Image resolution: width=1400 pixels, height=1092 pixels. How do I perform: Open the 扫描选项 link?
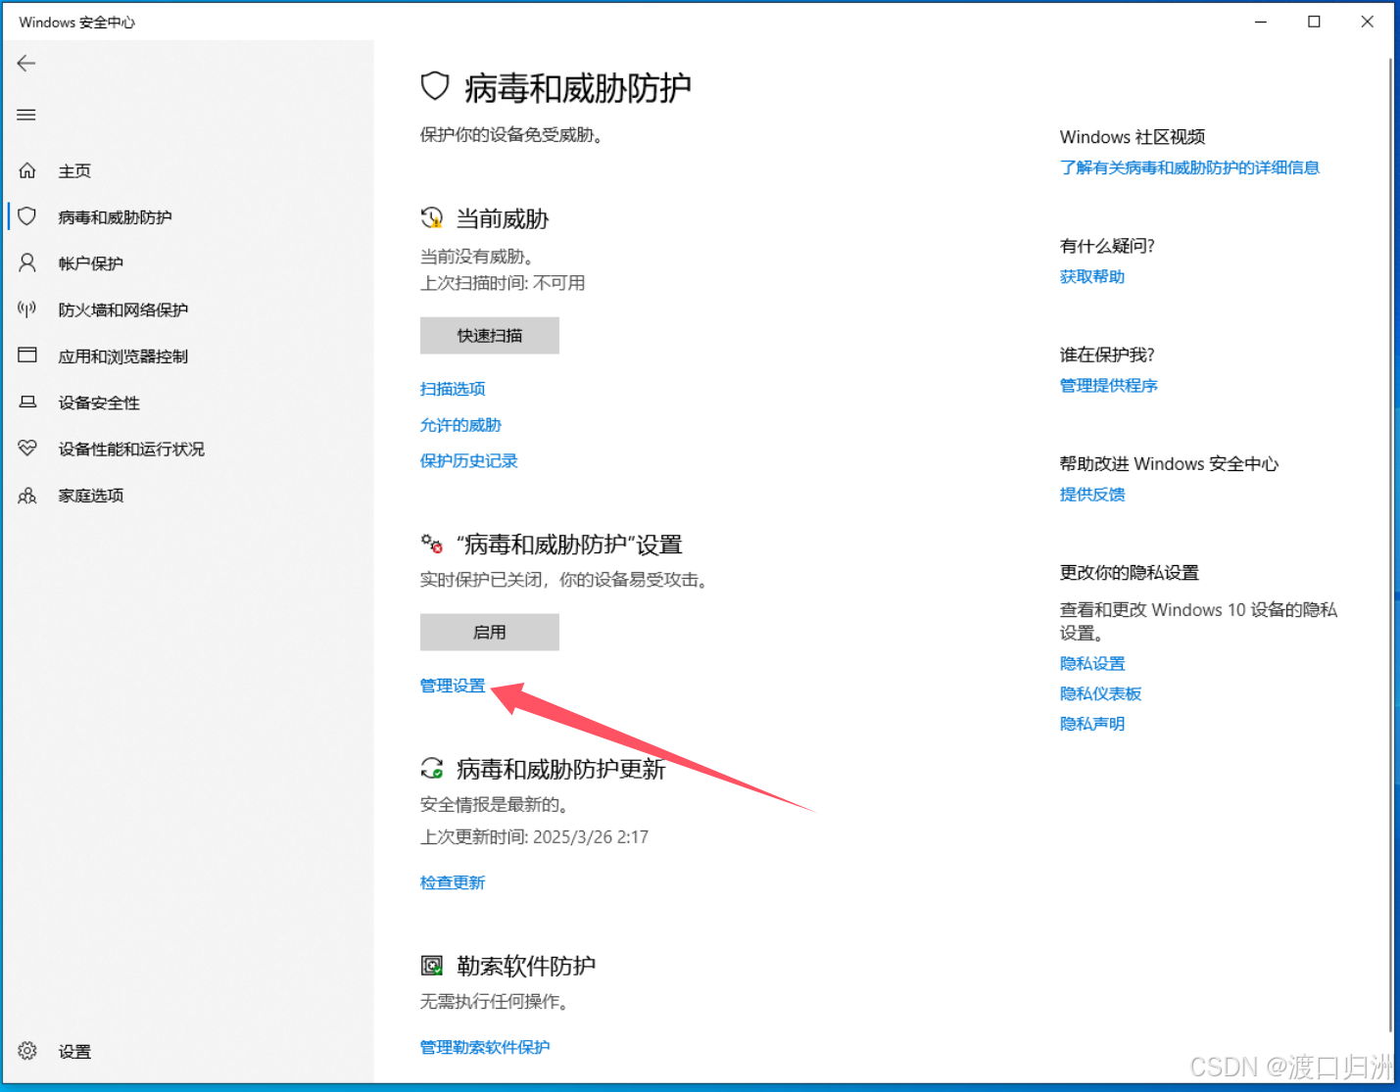[453, 389]
